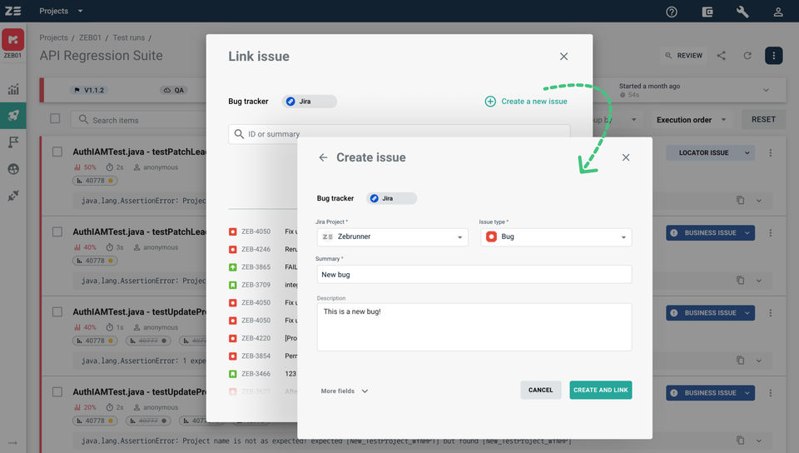The width and height of the screenshot is (799, 453).
Task: Expand sidebar with the bottom arrow icon
Action: (x=12, y=443)
